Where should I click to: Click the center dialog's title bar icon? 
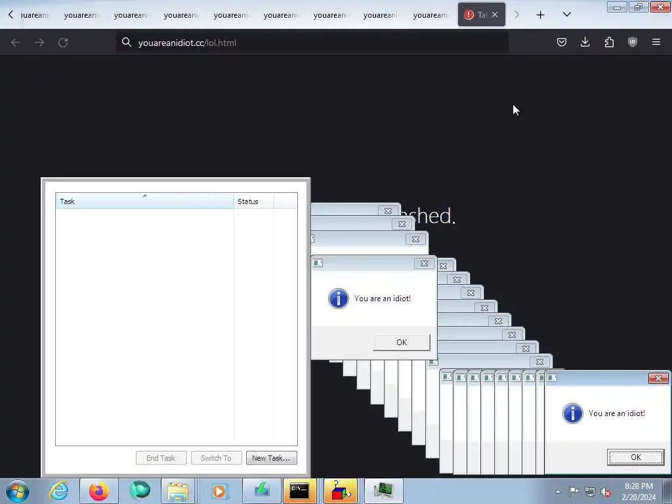pos(318,262)
